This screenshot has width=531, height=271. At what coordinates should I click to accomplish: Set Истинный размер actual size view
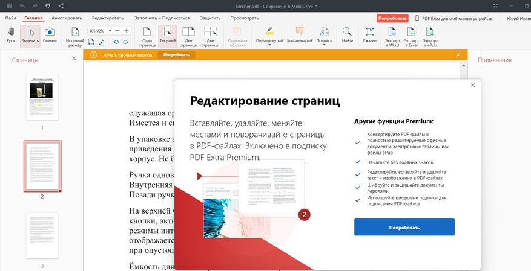pos(75,36)
